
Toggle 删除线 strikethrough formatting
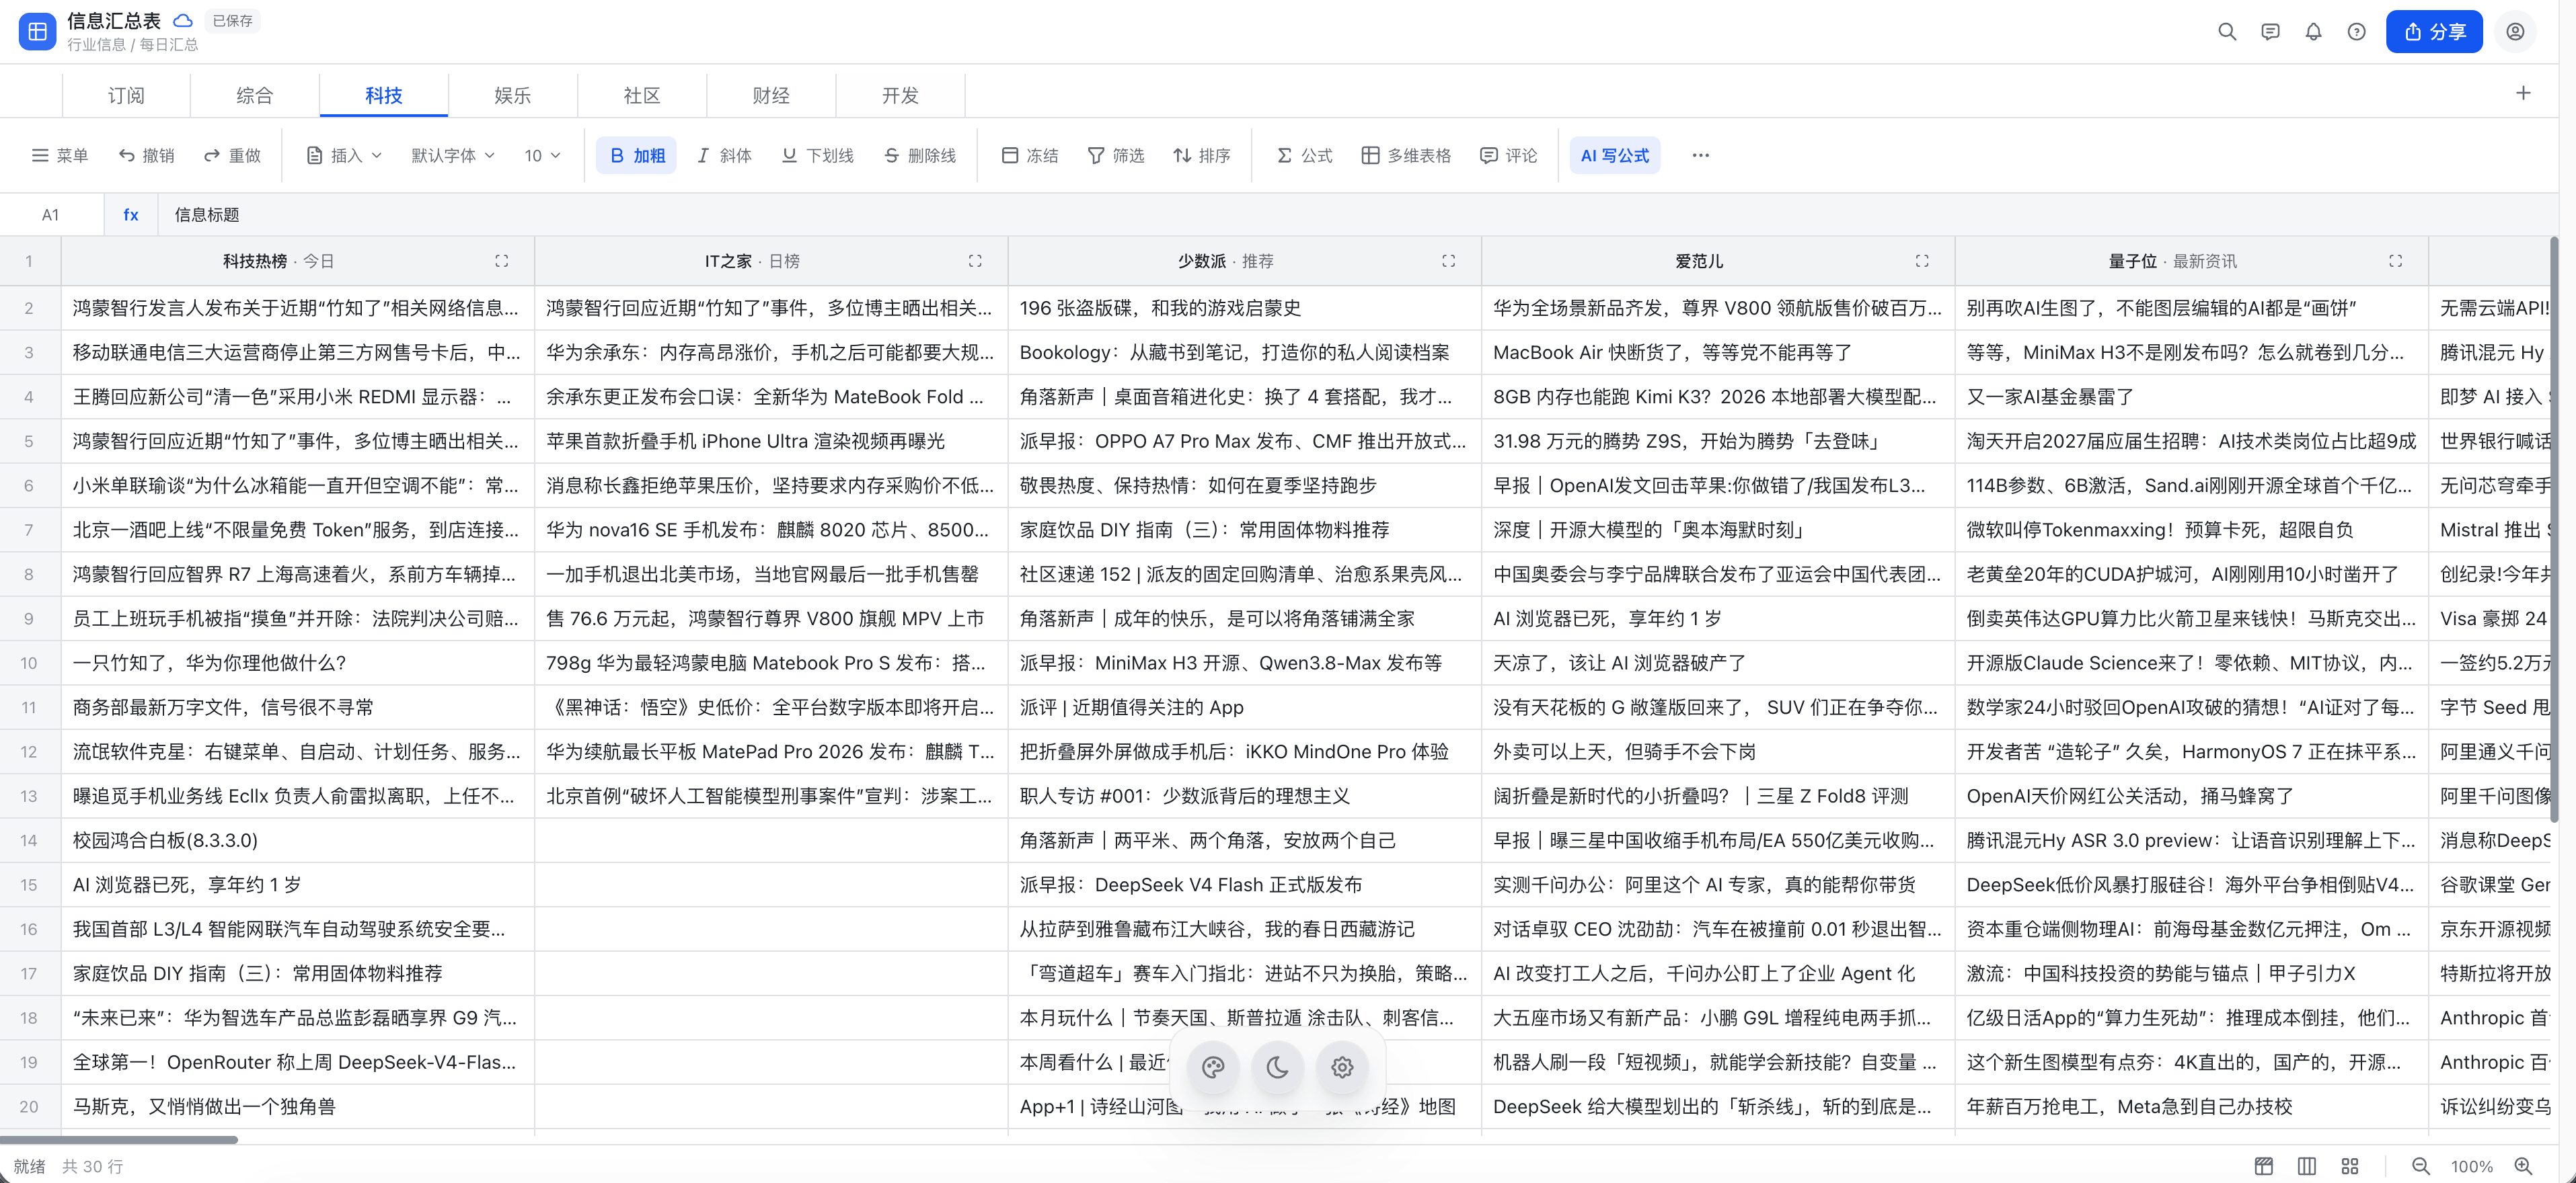tap(920, 155)
